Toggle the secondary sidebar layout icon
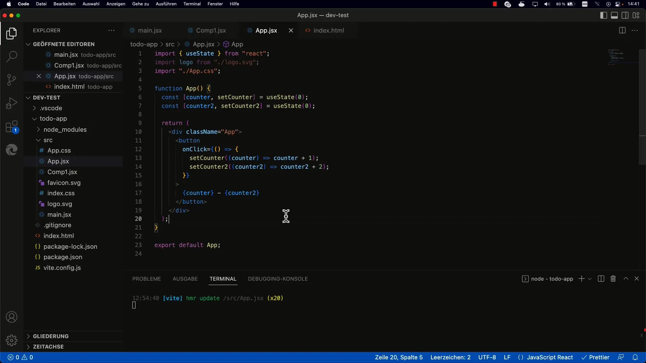The height and width of the screenshot is (363, 646). 625,15
